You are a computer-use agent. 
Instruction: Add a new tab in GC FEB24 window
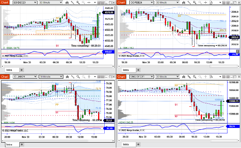click(x=138, y=70)
